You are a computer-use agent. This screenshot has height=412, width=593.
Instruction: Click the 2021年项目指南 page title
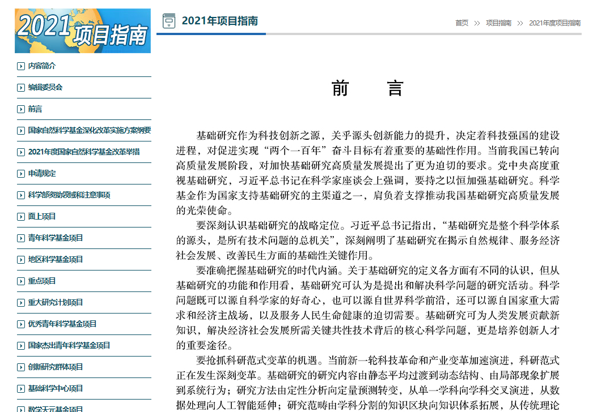220,21
